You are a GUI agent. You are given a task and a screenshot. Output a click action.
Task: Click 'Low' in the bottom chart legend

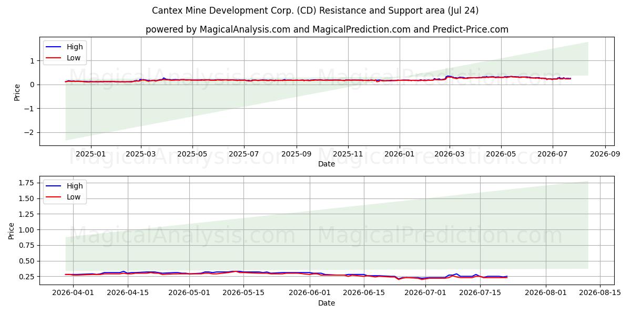point(74,197)
